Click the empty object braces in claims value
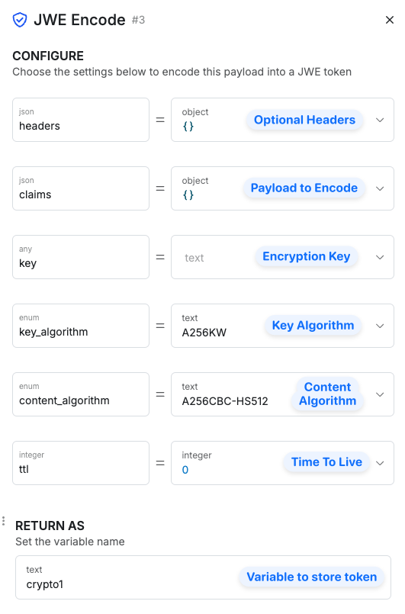The width and height of the screenshot is (405, 614). coord(188,194)
